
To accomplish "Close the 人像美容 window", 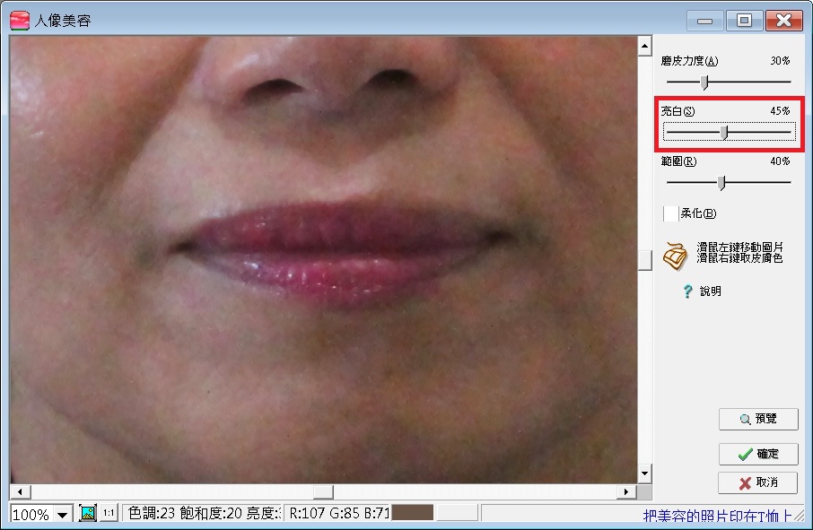I will [x=783, y=21].
